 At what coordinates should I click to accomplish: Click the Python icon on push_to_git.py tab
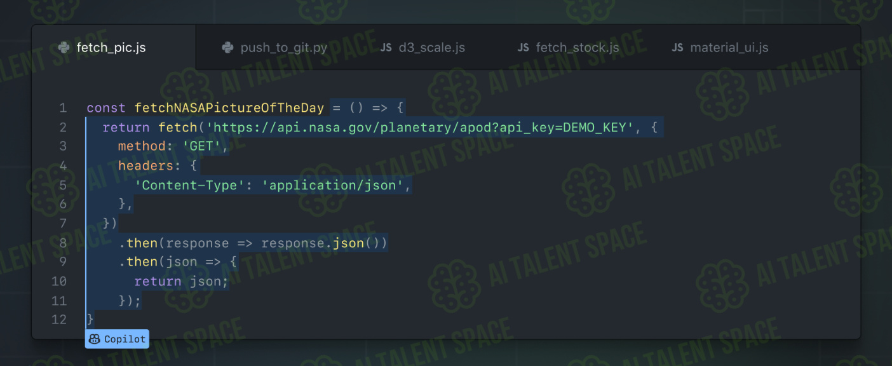[x=227, y=48]
